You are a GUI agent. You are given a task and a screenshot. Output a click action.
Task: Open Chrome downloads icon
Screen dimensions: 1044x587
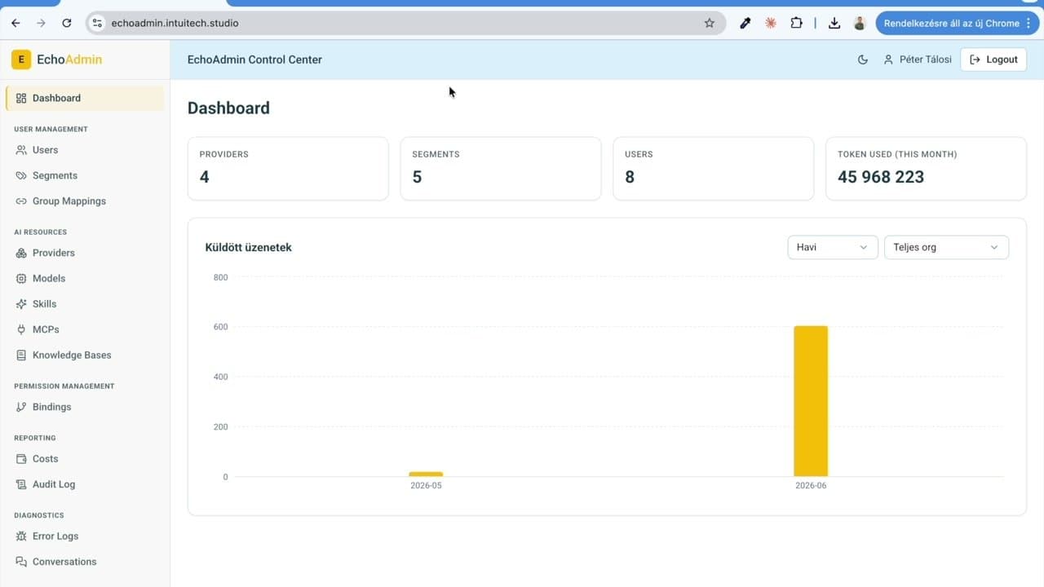(x=834, y=23)
